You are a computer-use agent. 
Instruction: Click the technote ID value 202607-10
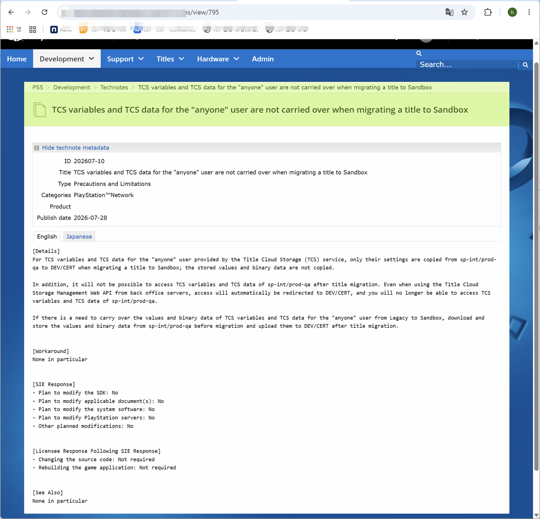coord(89,161)
